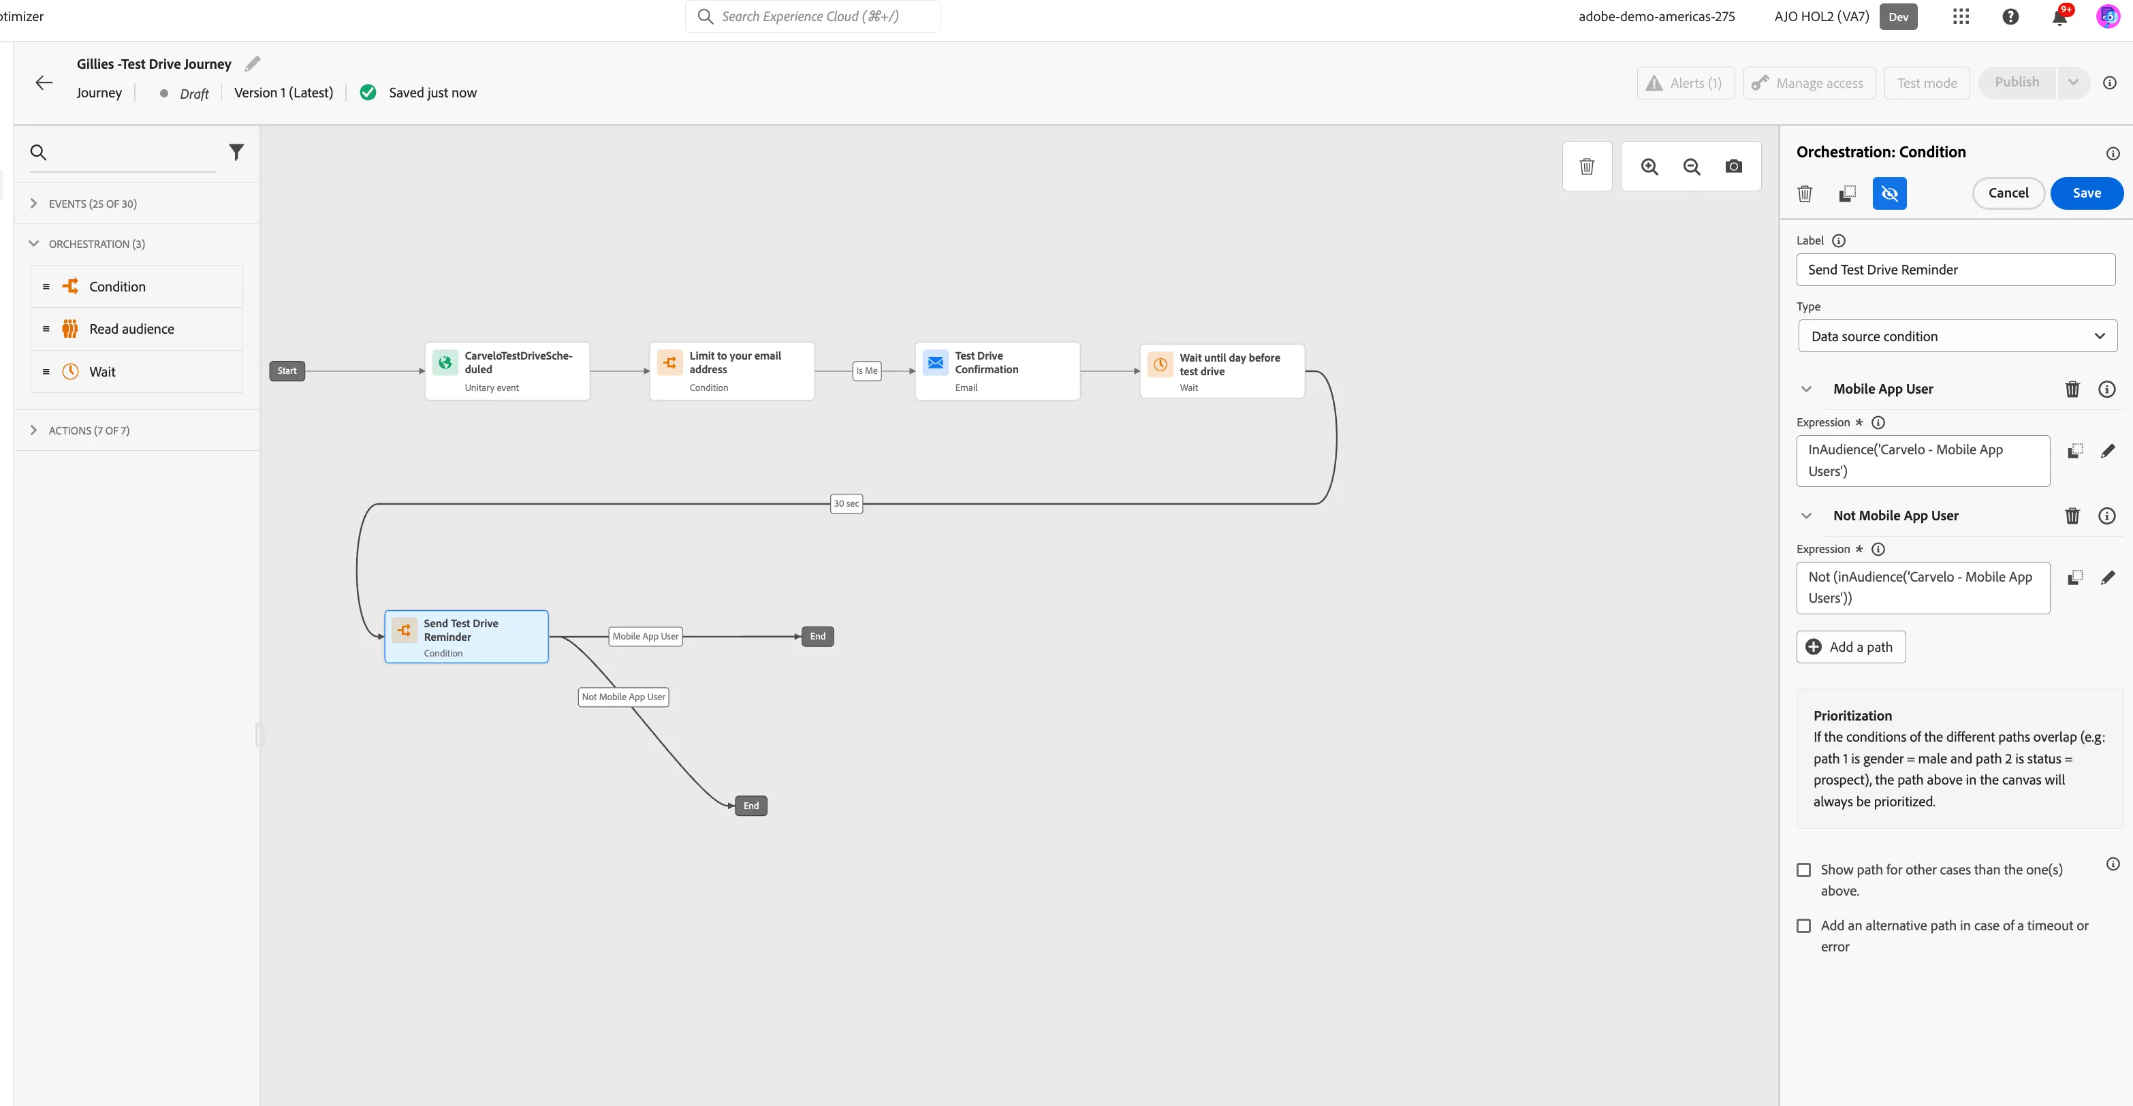Delete the Not Mobile App User path

(x=2072, y=516)
